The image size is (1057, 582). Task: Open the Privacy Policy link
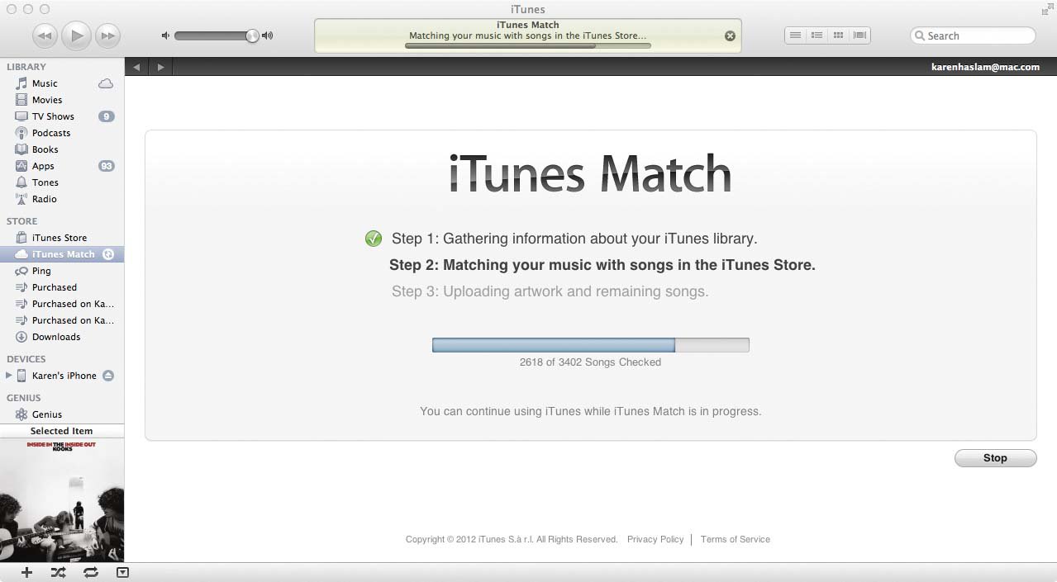pyautogui.click(x=655, y=539)
